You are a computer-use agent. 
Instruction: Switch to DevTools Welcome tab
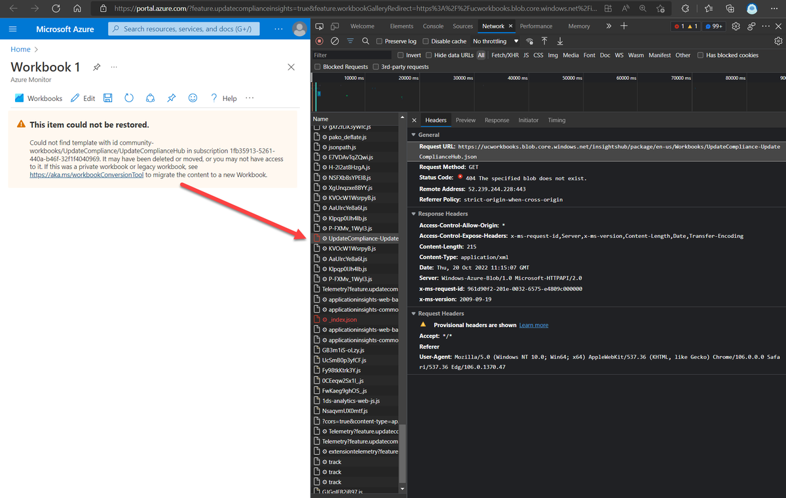click(x=362, y=26)
